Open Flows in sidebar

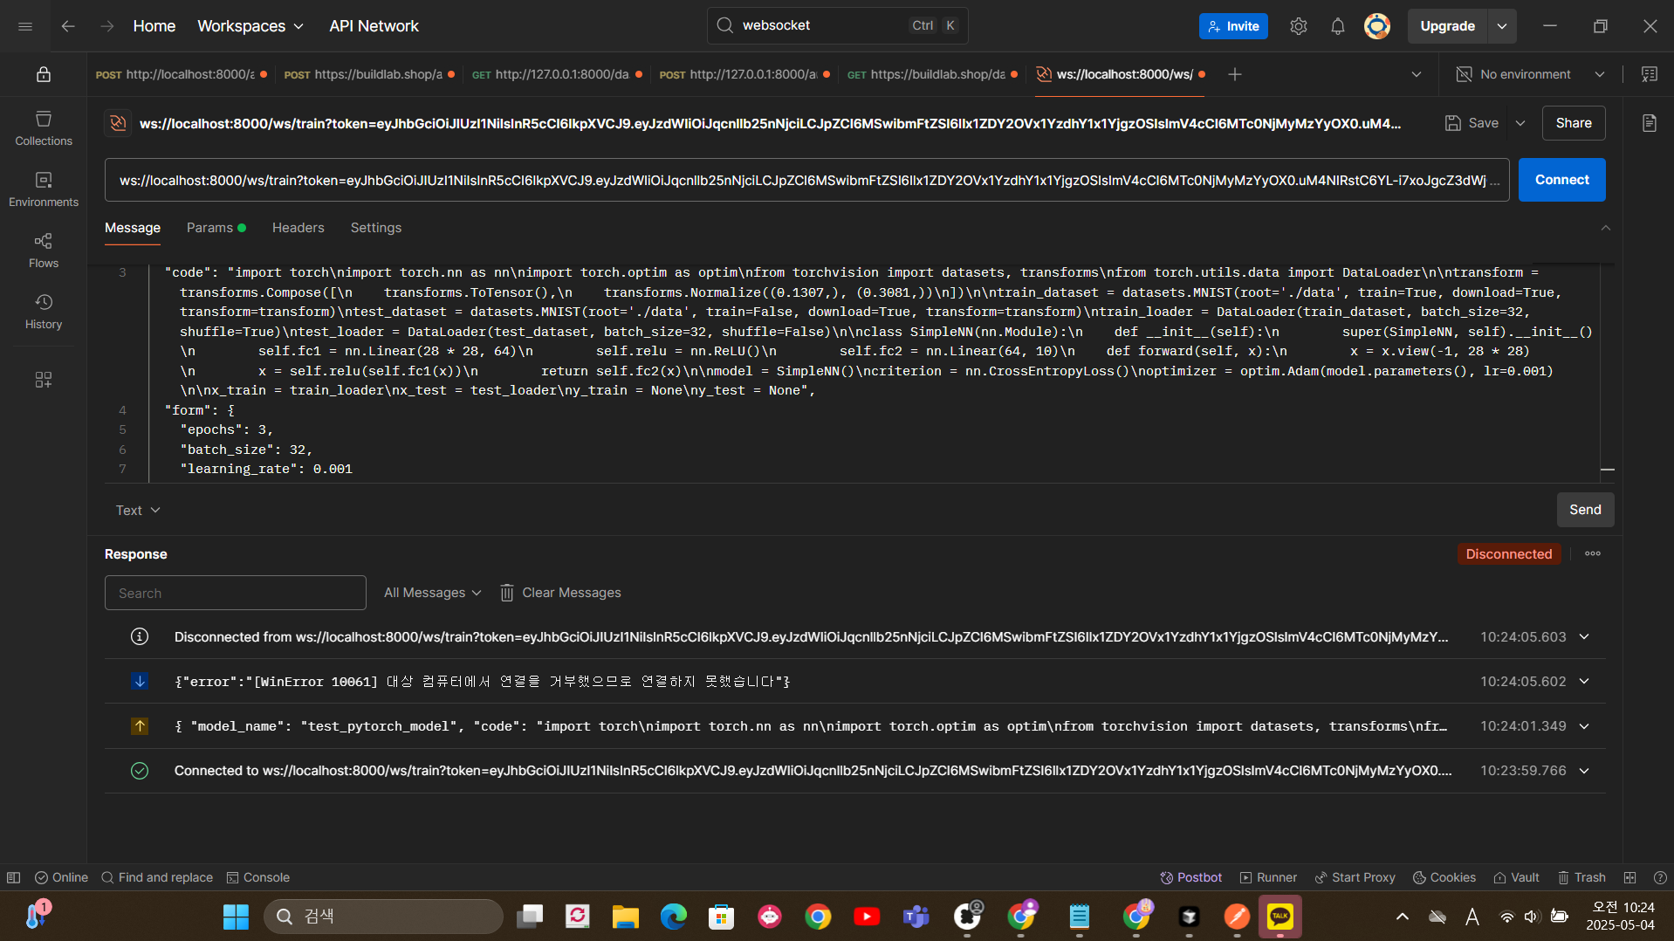click(44, 251)
